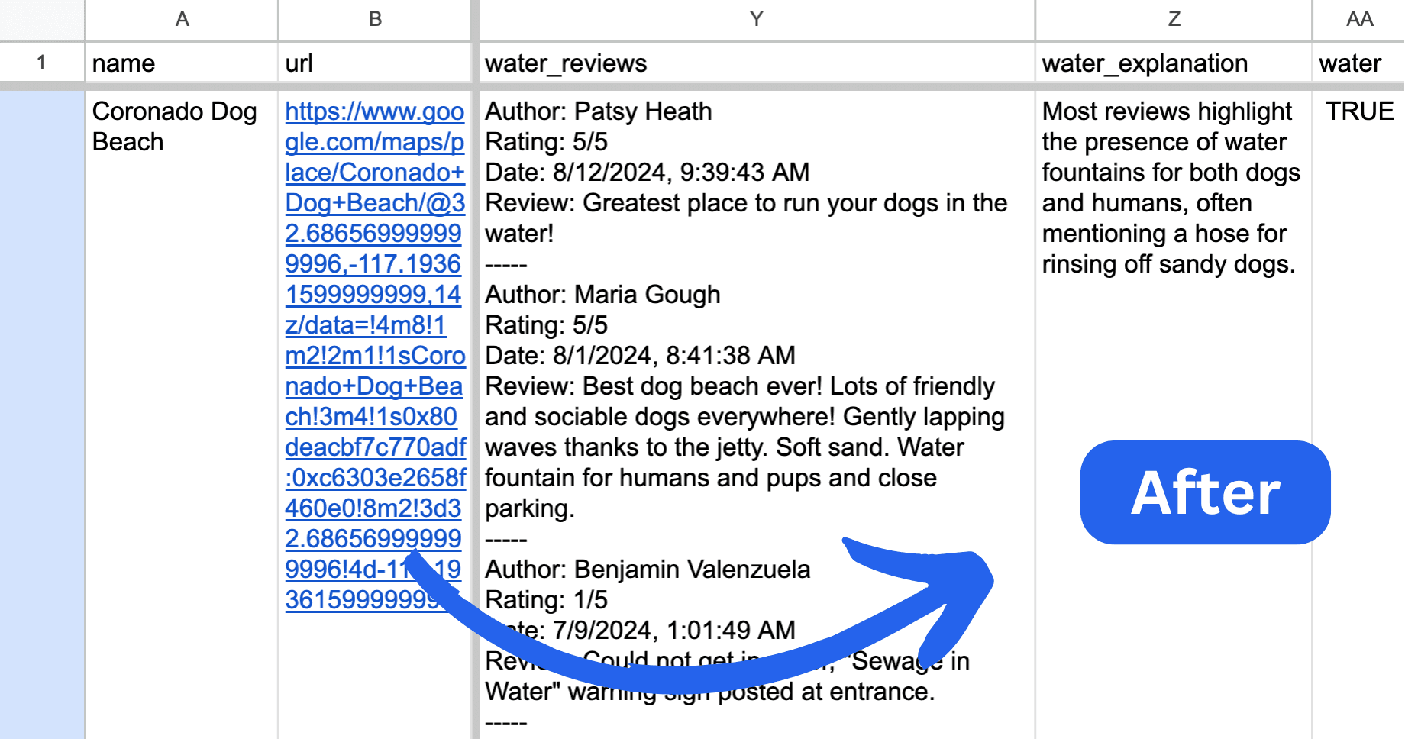The height and width of the screenshot is (739, 1405).
Task: Select column A header
Action: [182, 19]
